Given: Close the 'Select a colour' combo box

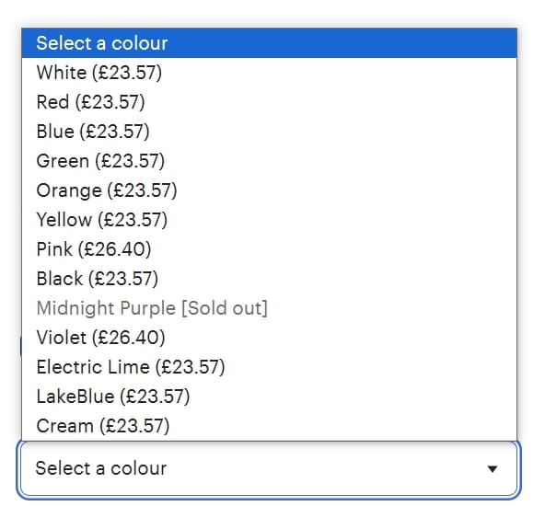Looking at the screenshot, I should 269,469.
